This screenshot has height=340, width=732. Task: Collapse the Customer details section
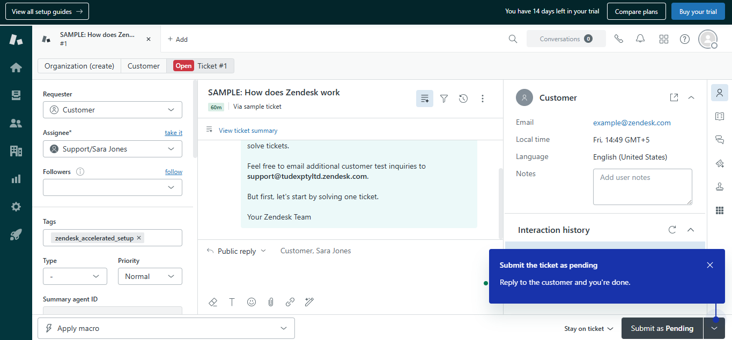pos(691,97)
